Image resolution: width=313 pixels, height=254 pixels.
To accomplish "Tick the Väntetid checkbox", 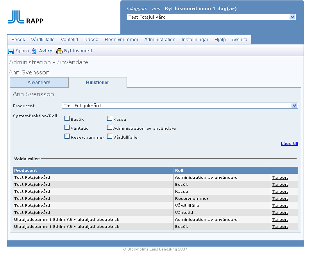I will pos(67,127).
